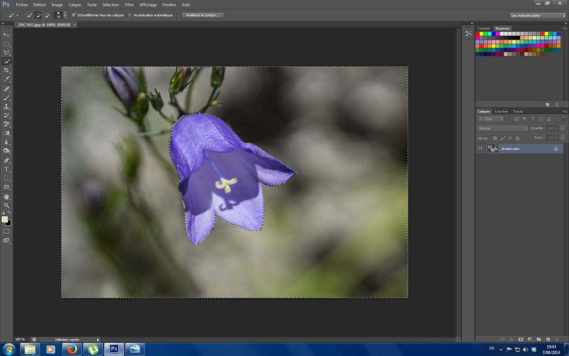This screenshot has height=356, width=569.
Task: Choose New selection mode in options bar
Action: [29, 15]
